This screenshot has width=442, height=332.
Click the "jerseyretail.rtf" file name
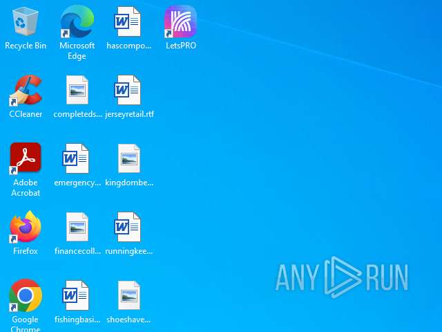[x=129, y=114]
